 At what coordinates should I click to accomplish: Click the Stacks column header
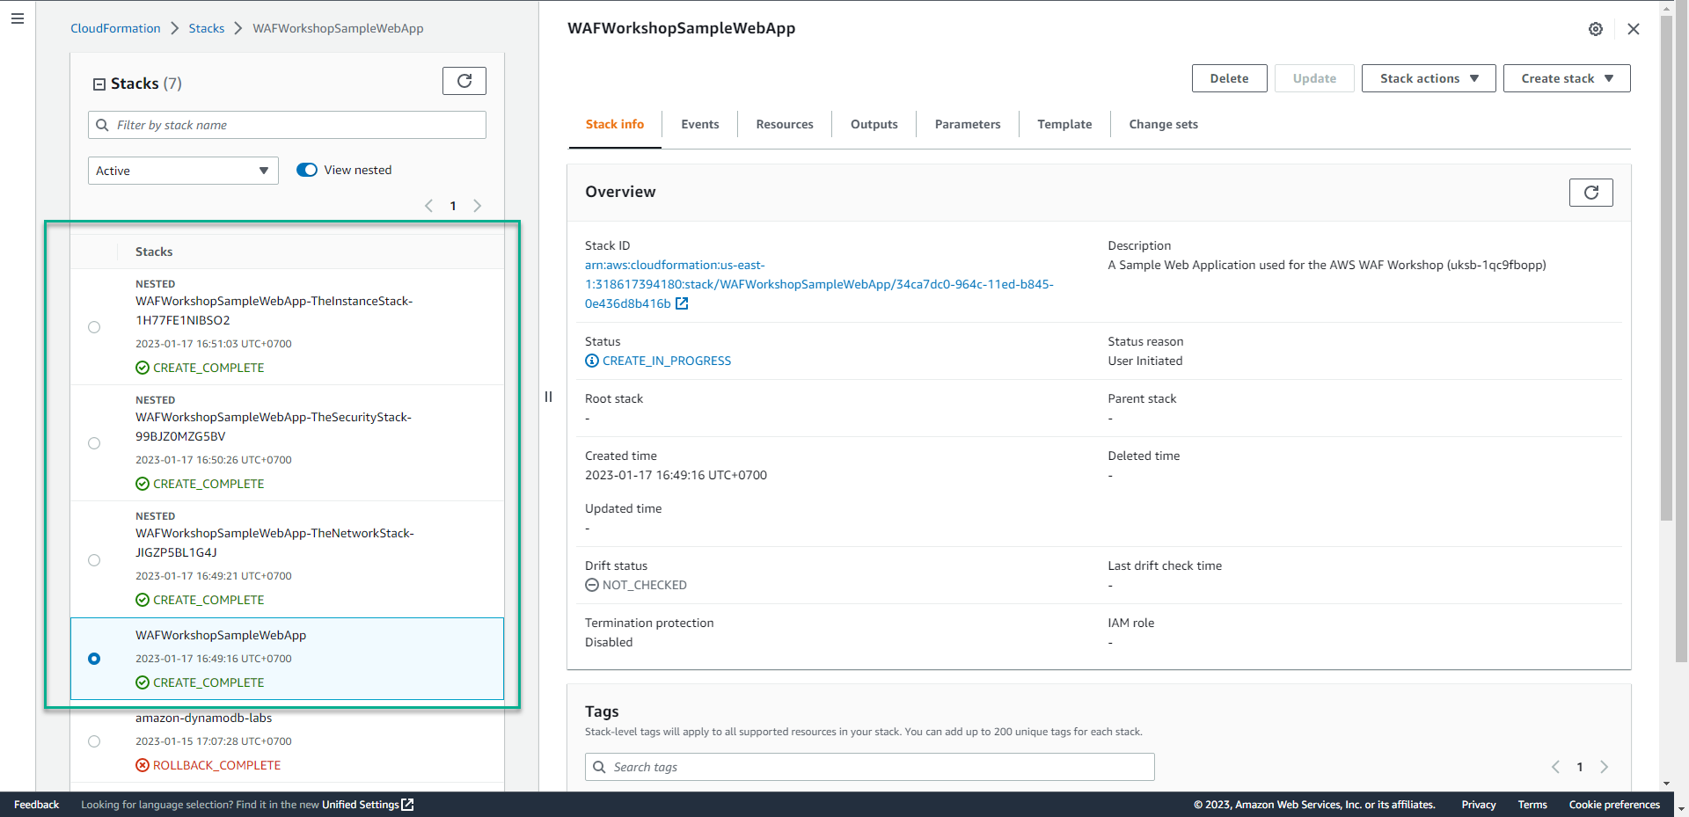[154, 252]
